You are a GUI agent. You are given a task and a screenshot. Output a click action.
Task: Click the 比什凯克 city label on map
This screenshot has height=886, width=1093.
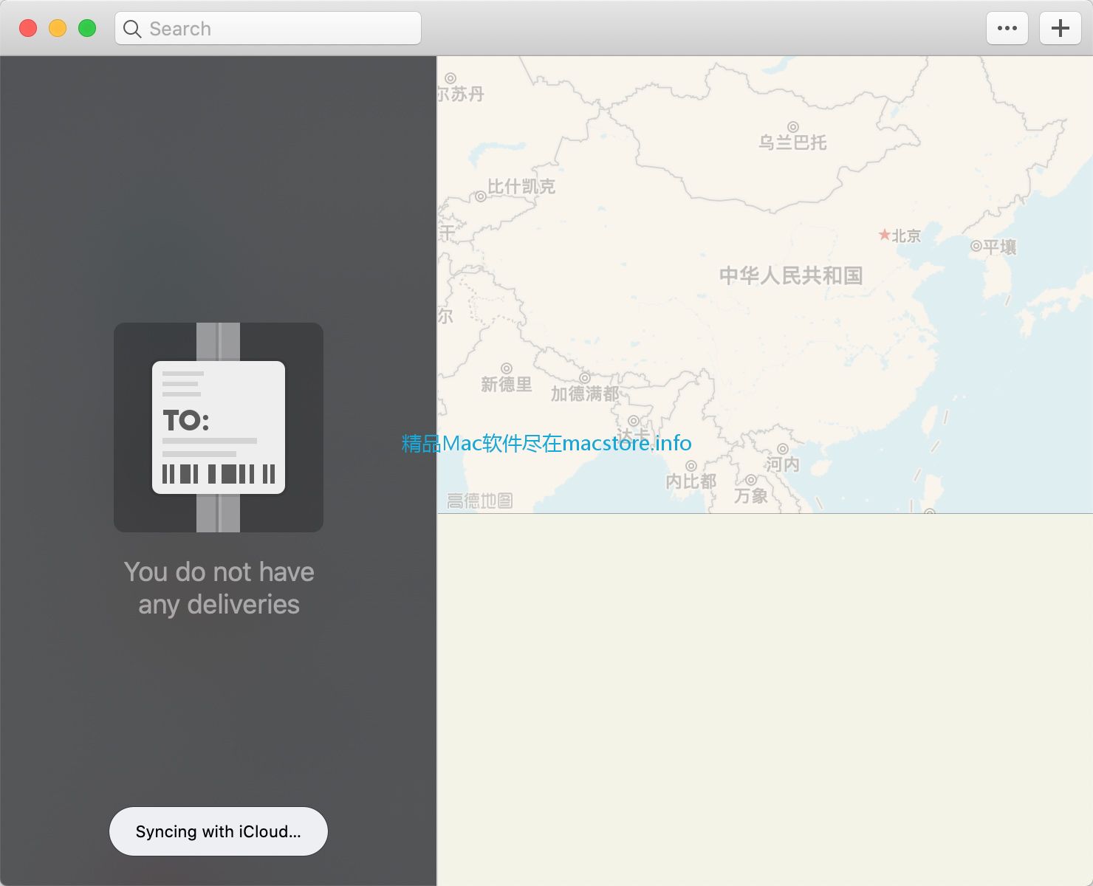521,186
